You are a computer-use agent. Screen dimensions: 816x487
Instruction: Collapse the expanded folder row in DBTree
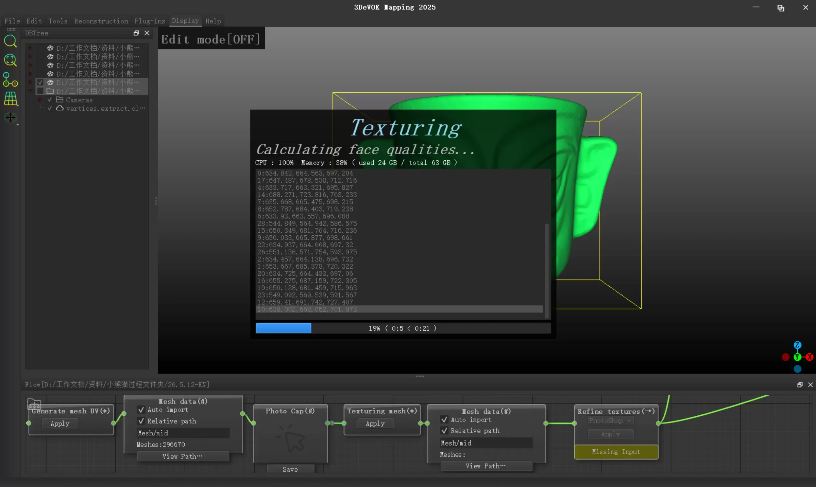click(x=30, y=91)
